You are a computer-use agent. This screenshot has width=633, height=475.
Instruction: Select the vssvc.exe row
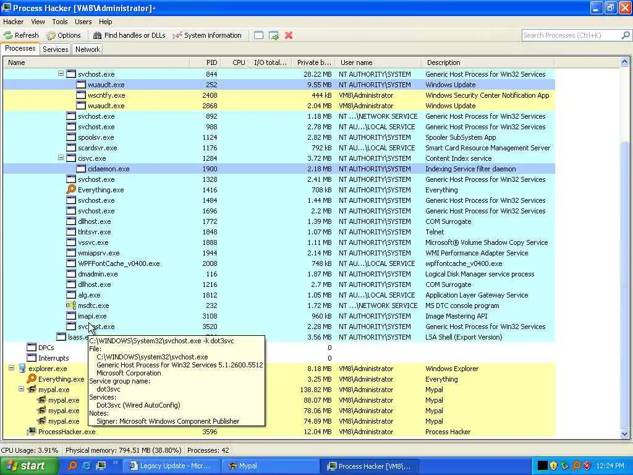pyautogui.click(x=279, y=242)
